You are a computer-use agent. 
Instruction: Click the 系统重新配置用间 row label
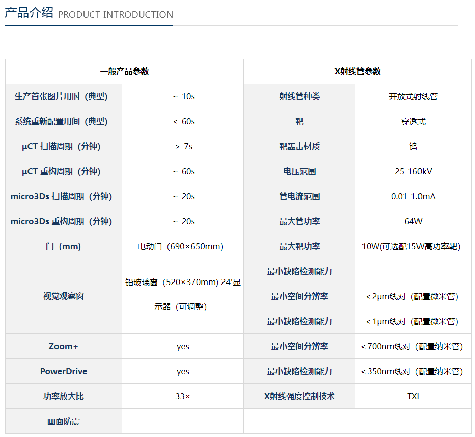(x=62, y=122)
